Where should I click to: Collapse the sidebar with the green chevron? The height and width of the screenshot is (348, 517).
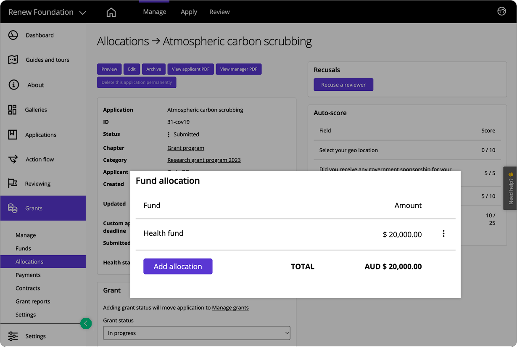tap(86, 323)
